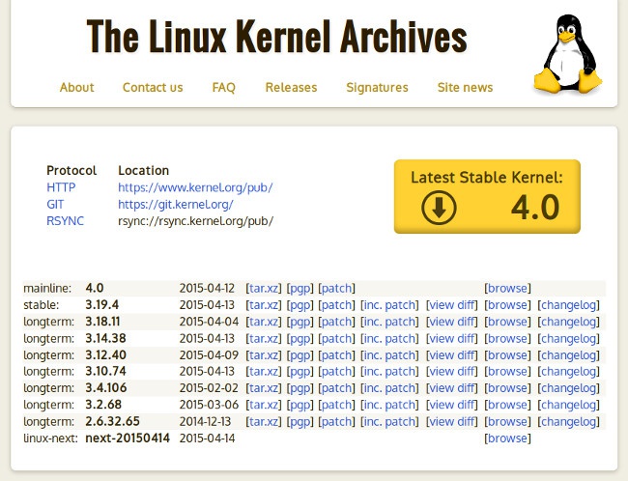The image size is (628, 481).
Task: Download tar.xz for mainline 4.0
Action: [x=264, y=288]
